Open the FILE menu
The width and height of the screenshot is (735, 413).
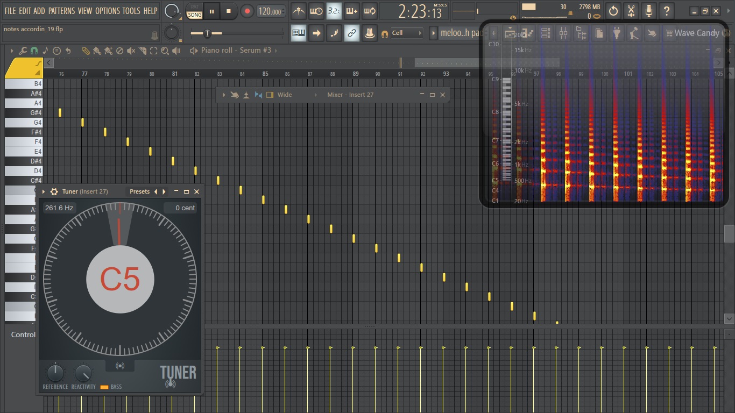pos(10,11)
